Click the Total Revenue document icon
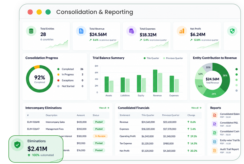The height and width of the screenshot is (164, 244). (81, 31)
